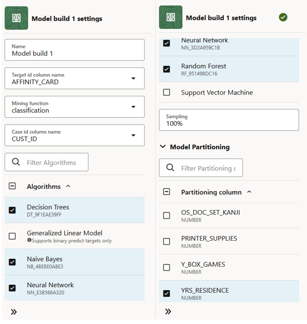
Task: Click the Filter Algorithms search field
Action: 46,162
